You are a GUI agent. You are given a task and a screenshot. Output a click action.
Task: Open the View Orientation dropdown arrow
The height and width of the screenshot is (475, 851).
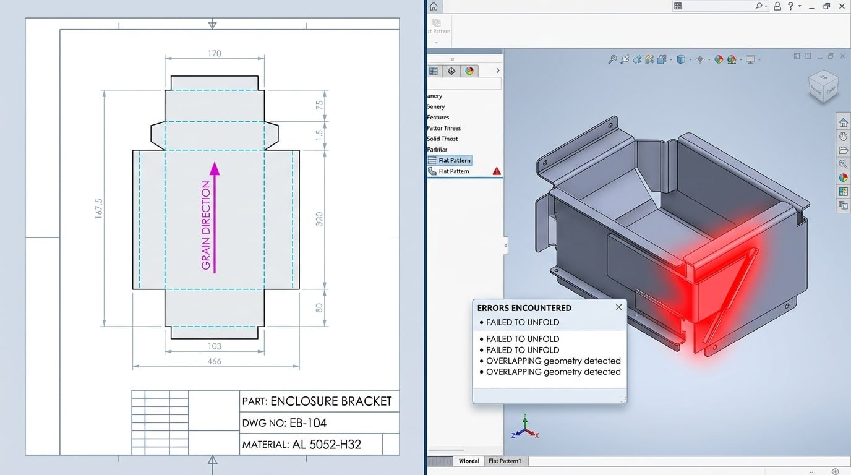pos(670,59)
